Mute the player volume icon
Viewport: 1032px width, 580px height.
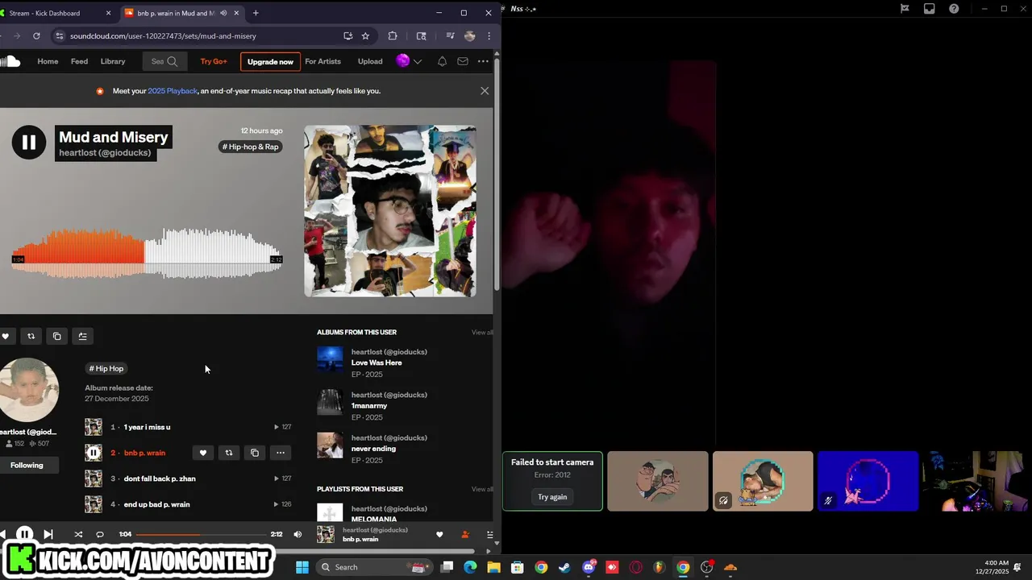point(298,534)
